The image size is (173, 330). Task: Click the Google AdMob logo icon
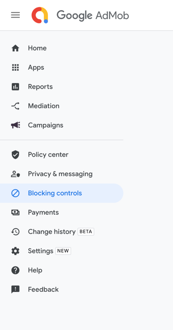[40, 15]
